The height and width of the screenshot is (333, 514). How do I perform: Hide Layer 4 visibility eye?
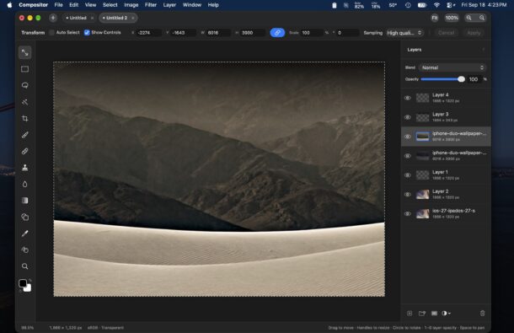[408, 98]
